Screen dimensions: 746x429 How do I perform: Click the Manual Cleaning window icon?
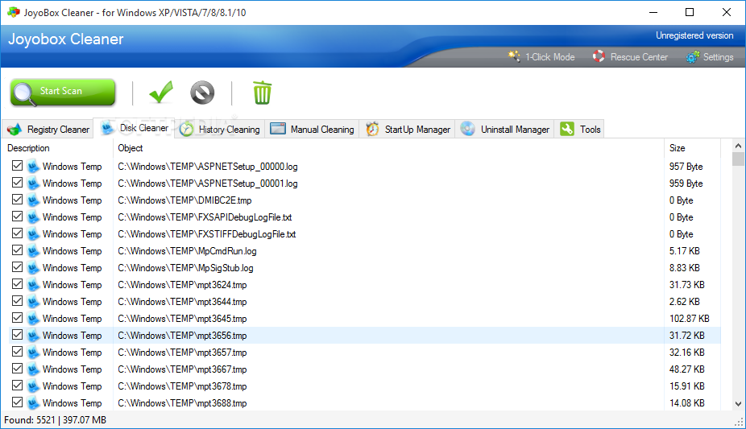[278, 129]
